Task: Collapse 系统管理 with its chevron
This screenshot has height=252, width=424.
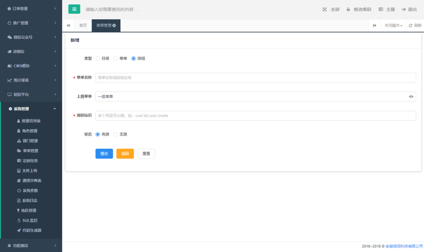Action: (55, 109)
